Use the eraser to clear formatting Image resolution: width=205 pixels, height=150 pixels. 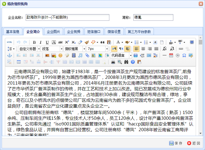pyautogui.click(x=80, y=42)
